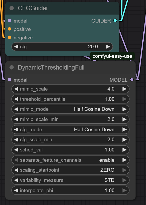Click the threshold_percentile value slider field
The width and height of the screenshot is (146, 205).
pos(70,99)
